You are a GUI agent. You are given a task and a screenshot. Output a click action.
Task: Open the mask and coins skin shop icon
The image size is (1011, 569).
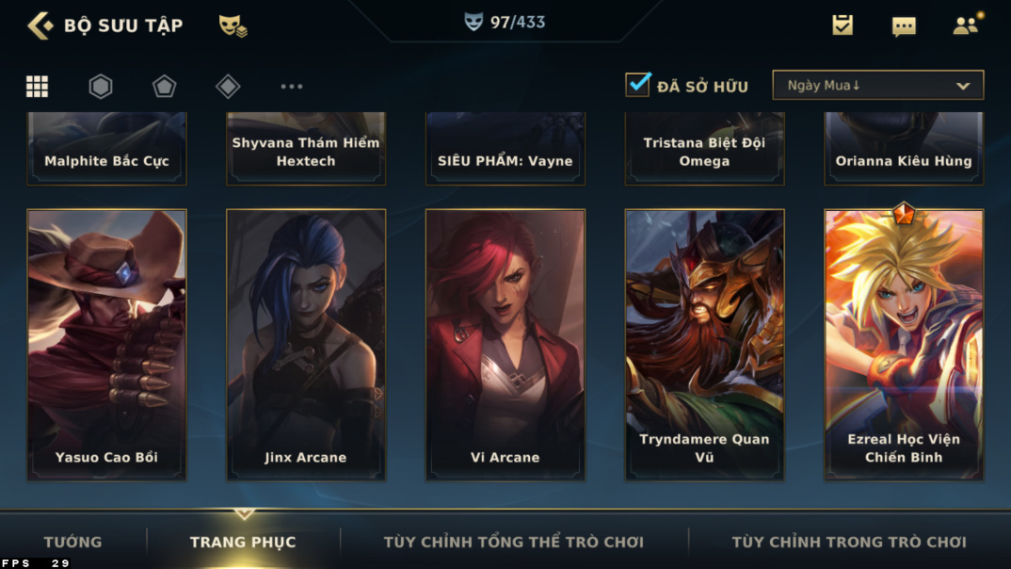pos(233,25)
